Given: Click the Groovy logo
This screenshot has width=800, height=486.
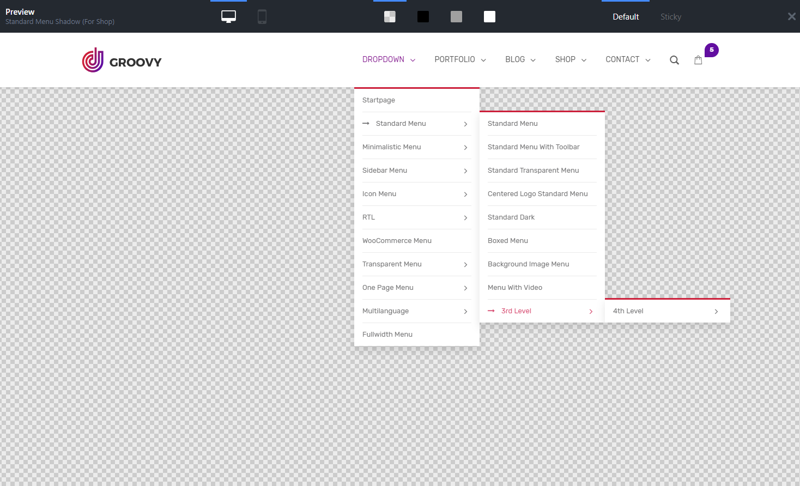Looking at the screenshot, I should pos(122,60).
